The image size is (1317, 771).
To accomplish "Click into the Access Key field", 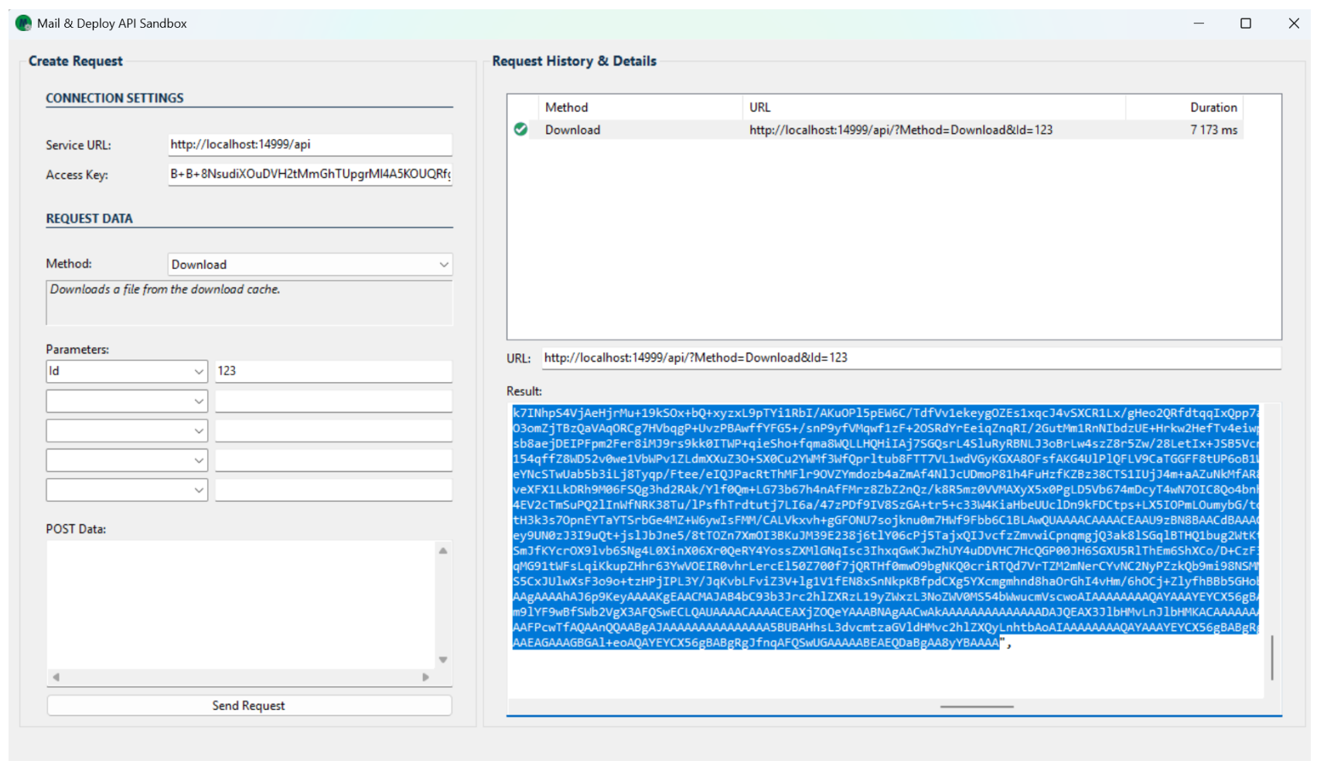I will point(309,174).
